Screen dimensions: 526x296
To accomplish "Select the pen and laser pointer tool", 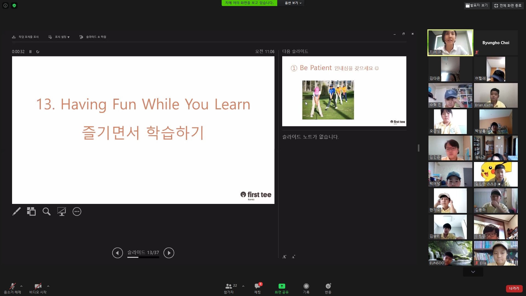I will pyautogui.click(x=16, y=211).
